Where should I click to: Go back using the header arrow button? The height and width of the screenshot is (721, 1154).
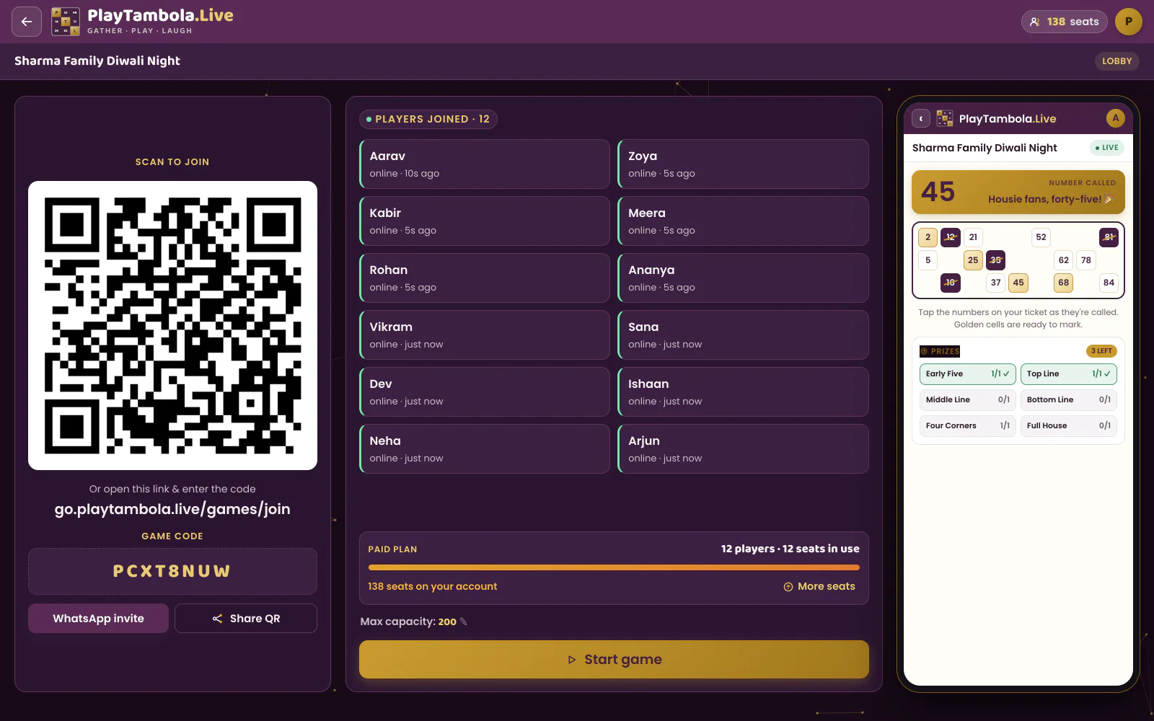[x=27, y=22]
